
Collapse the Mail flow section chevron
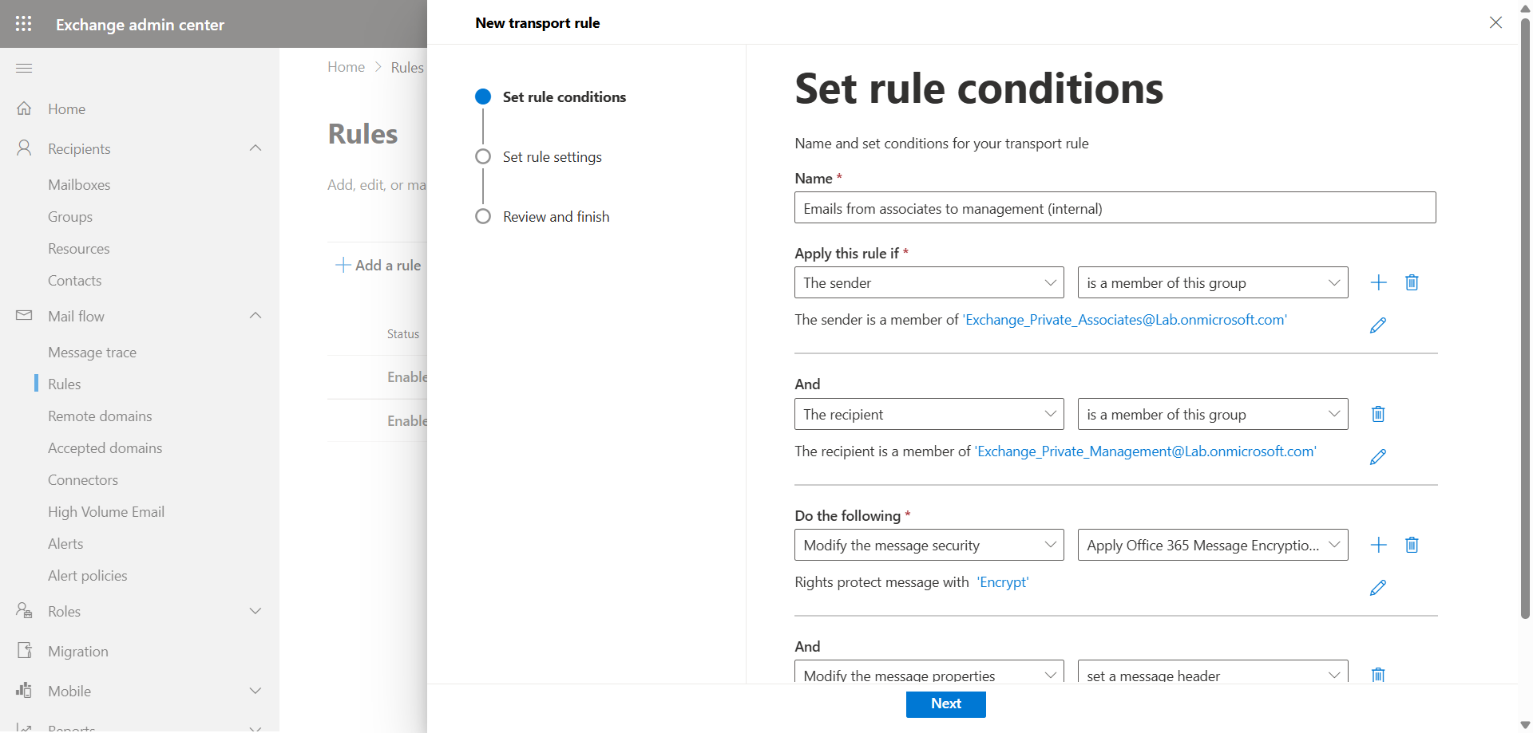pyautogui.click(x=255, y=316)
